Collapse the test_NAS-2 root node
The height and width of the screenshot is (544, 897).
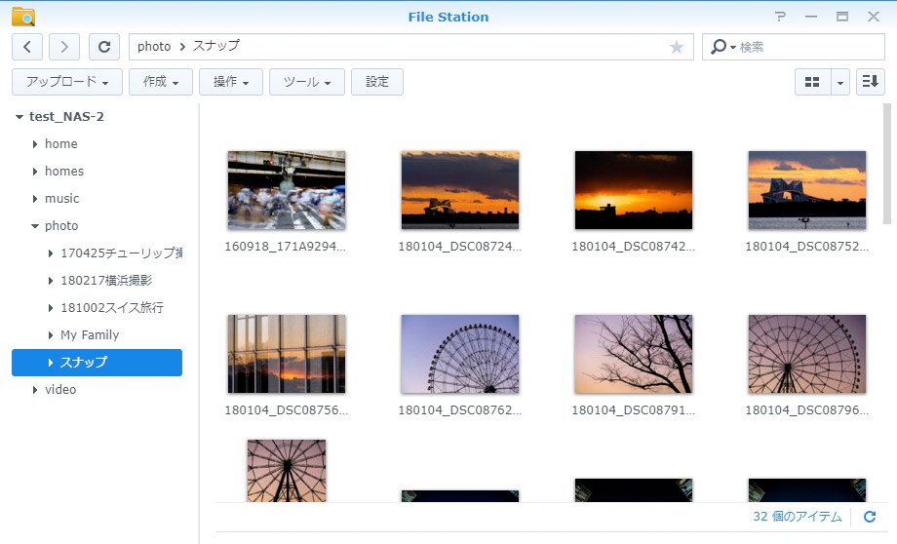(19, 117)
